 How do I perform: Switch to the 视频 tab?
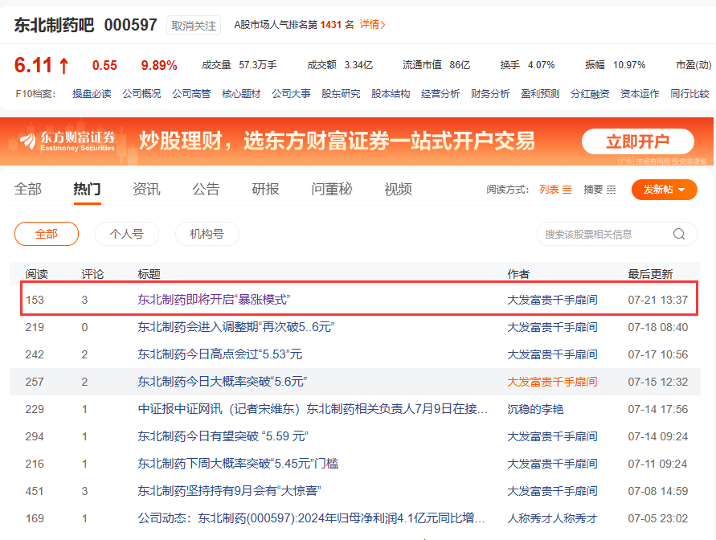[x=399, y=189]
